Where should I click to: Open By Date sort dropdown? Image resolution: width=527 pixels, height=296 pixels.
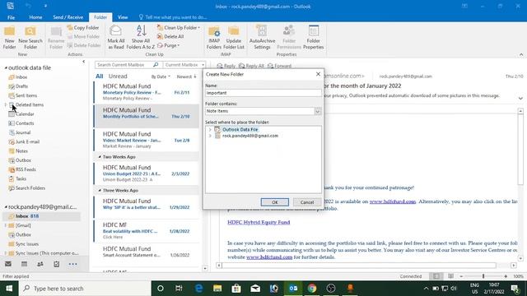[x=161, y=76]
